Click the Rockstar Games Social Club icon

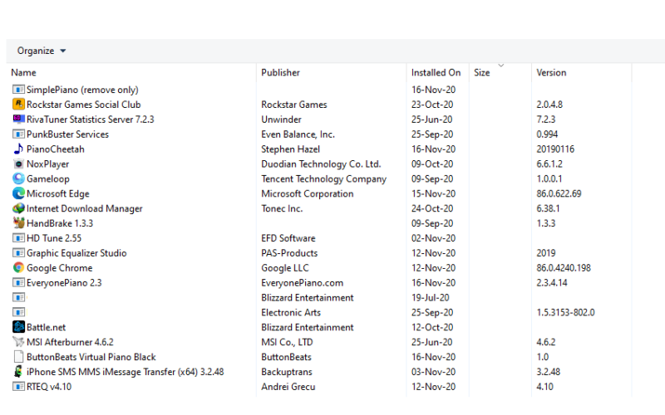click(18, 105)
